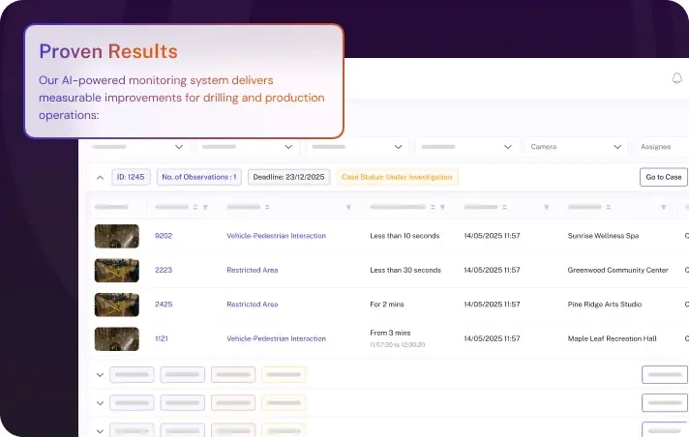Image resolution: width=689 pixels, height=437 pixels.
Task: Select Pine Ridge Arts Studio location cell
Action: pyautogui.click(x=605, y=305)
